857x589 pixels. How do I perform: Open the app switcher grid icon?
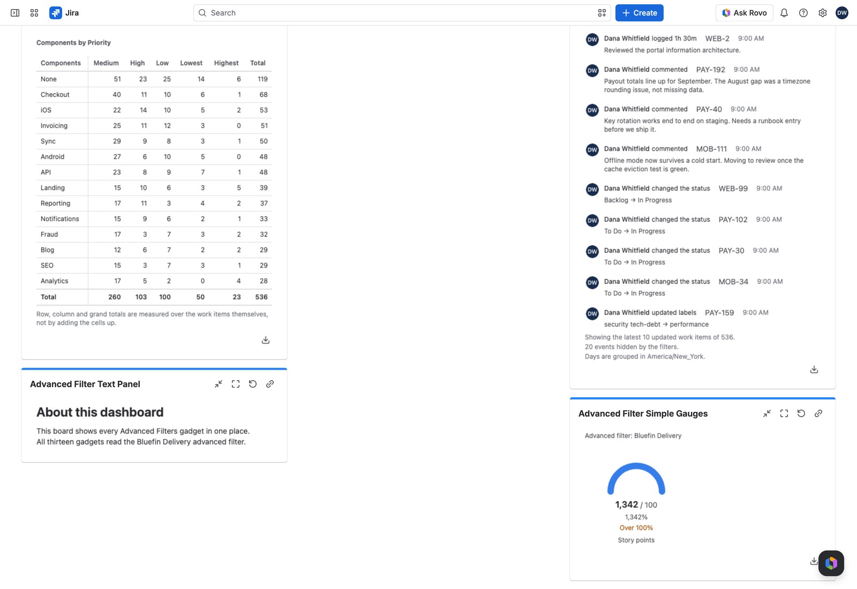coord(34,13)
